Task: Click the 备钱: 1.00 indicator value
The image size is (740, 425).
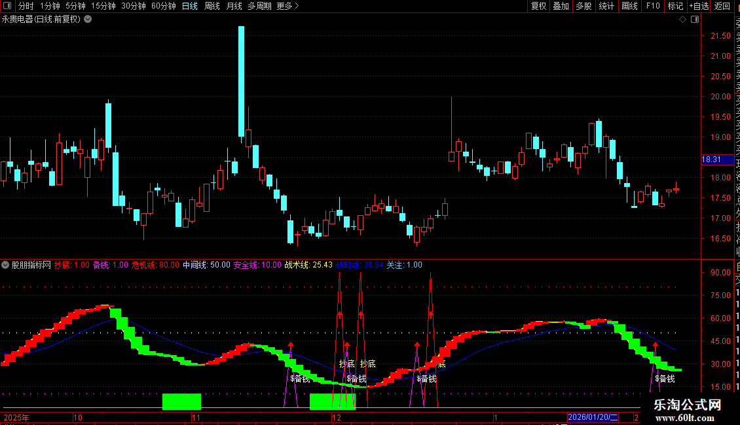Action: (x=111, y=265)
